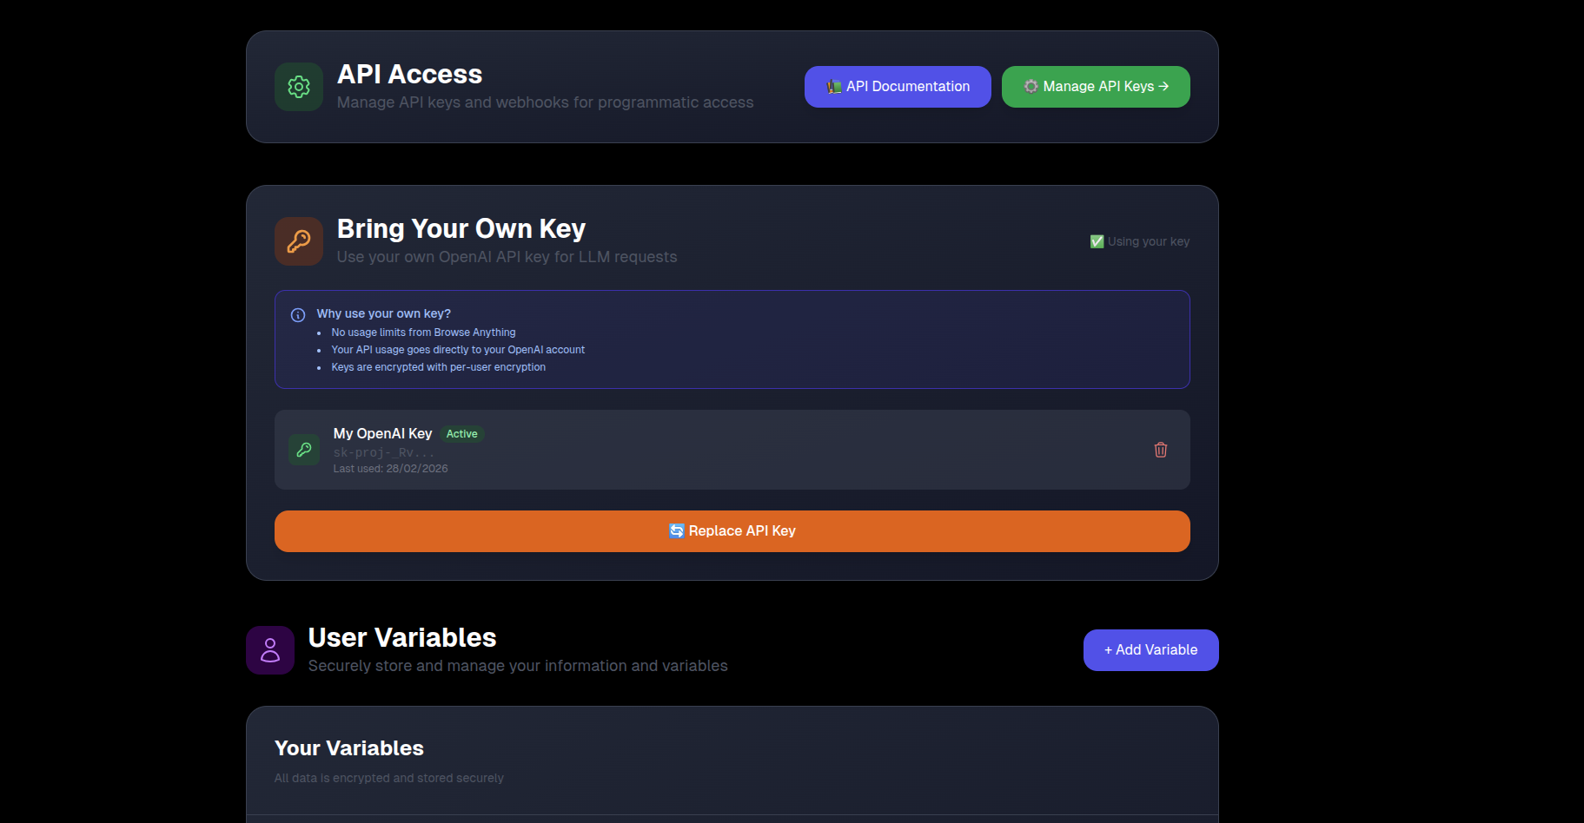Click the Active status badge

click(x=461, y=433)
